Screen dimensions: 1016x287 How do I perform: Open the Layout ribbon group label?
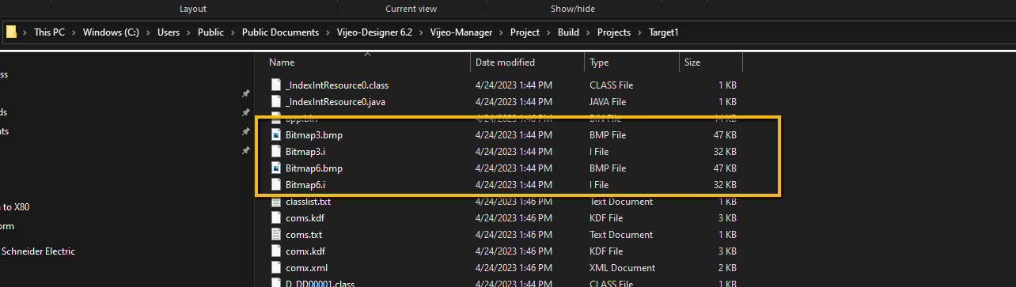tap(193, 9)
